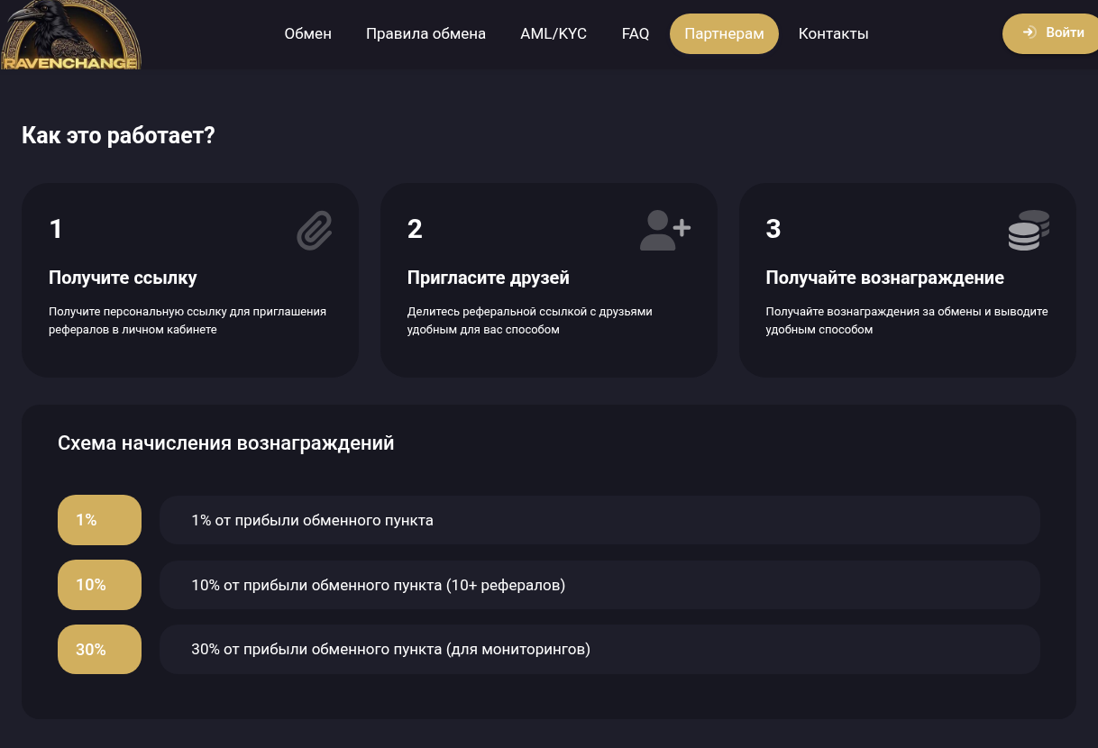Click the персональную ссылку description text

188,321
